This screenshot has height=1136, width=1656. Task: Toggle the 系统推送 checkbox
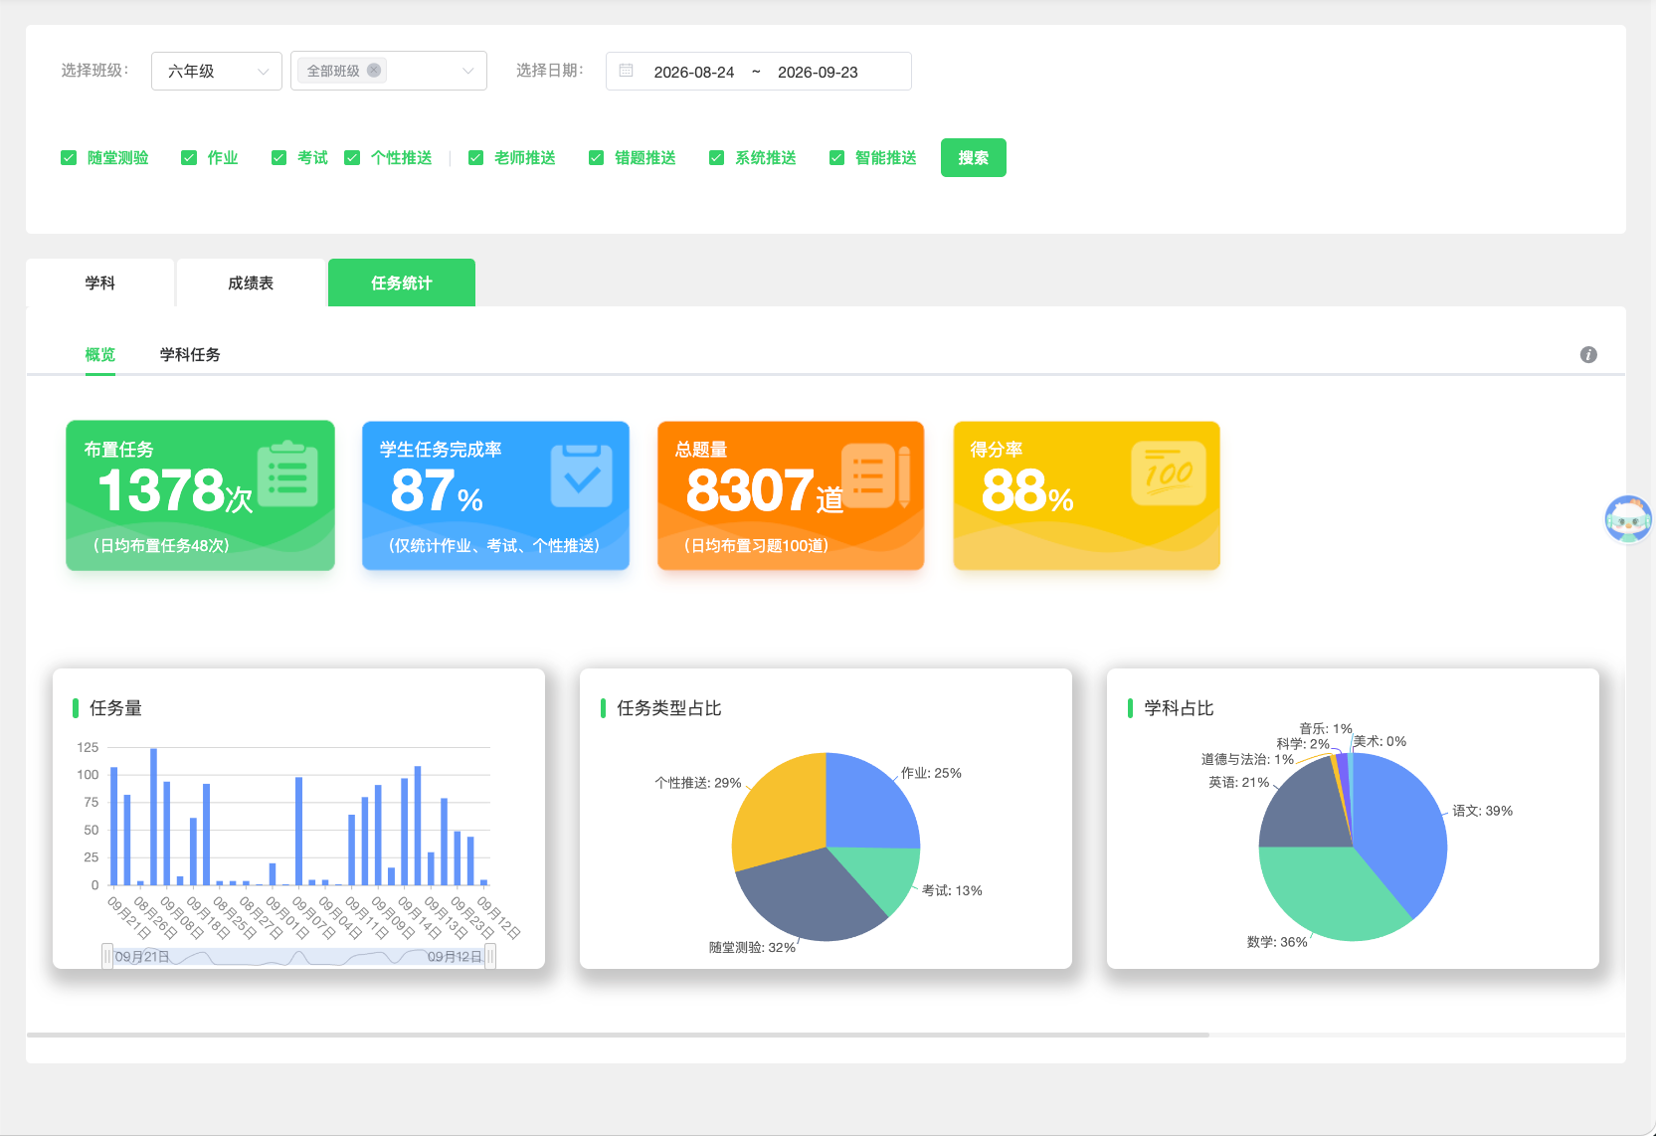pyautogui.click(x=716, y=157)
